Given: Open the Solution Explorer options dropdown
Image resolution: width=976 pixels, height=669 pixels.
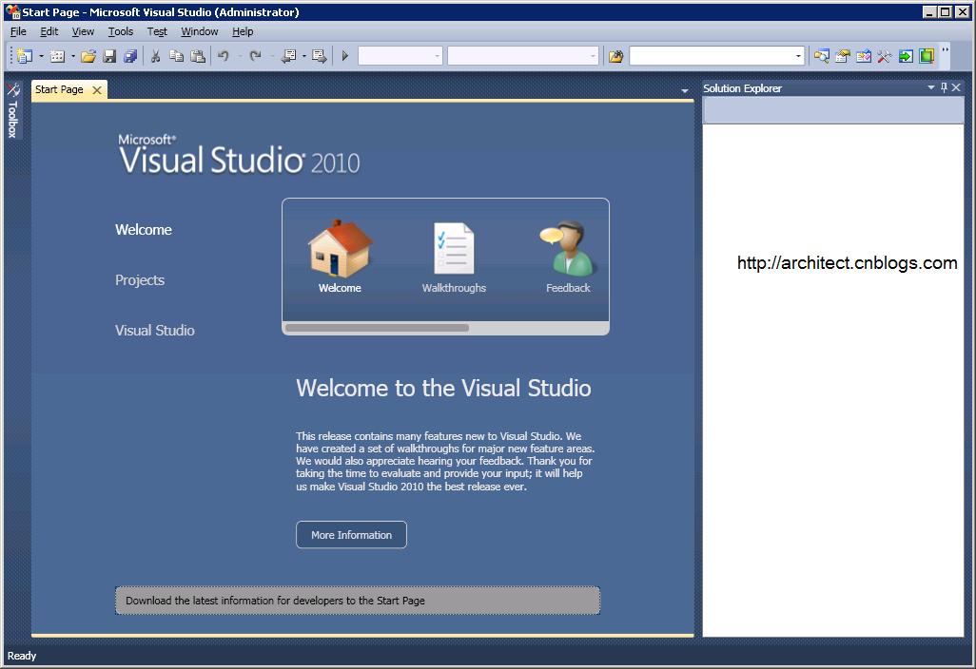Looking at the screenshot, I should [930, 87].
